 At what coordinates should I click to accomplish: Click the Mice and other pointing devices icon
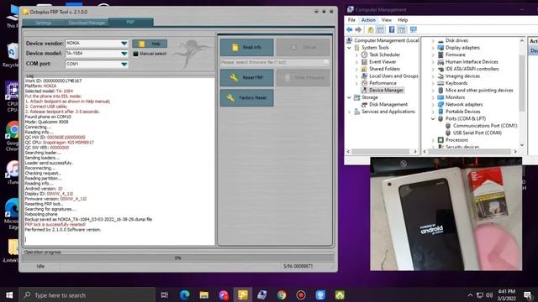click(440, 91)
